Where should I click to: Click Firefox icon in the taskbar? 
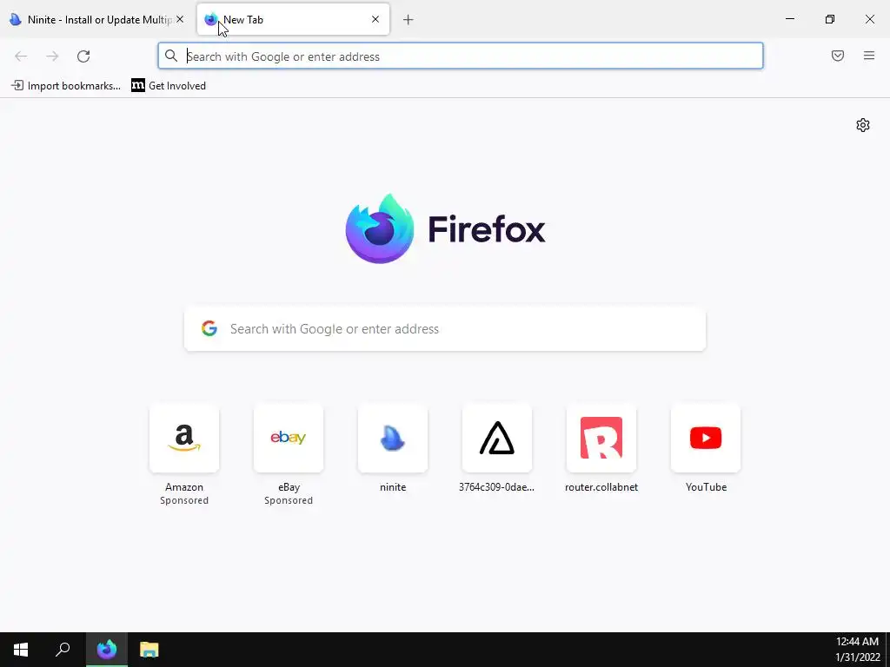(107, 650)
